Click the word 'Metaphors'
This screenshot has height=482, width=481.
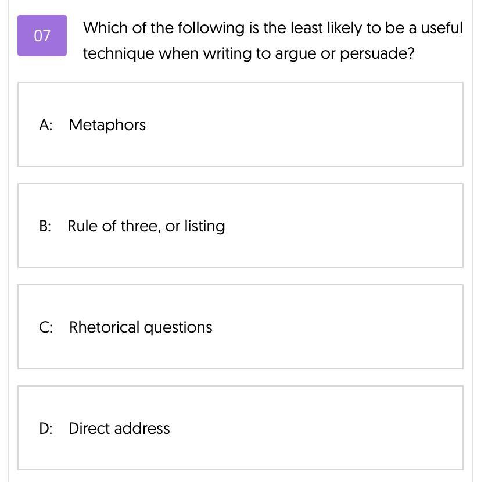(107, 125)
